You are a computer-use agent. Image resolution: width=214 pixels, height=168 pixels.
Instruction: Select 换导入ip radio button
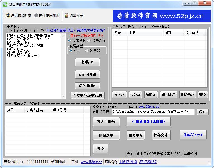pyautogui.click(x=96, y=41)
